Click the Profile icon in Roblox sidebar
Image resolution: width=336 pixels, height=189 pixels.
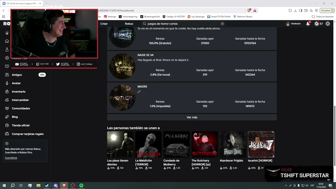tap(7, 49)
